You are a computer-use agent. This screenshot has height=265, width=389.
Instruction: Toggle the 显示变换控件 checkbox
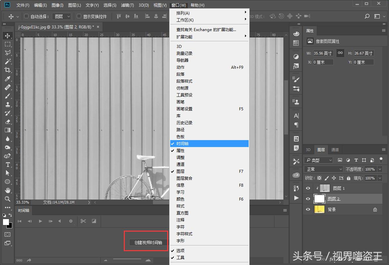point(79,16)
